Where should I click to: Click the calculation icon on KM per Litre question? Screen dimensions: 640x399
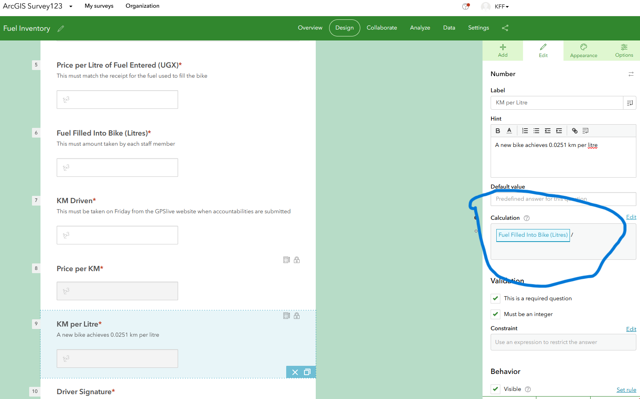[x=287, y=316]
